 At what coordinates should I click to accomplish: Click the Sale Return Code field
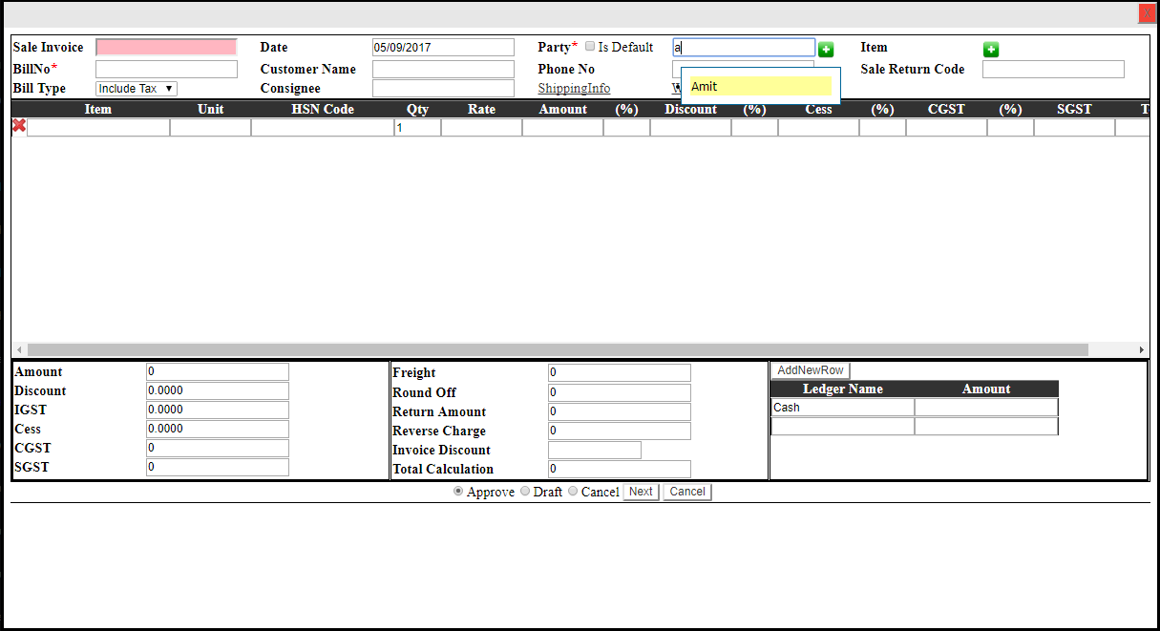click(x=1052, y=70)
